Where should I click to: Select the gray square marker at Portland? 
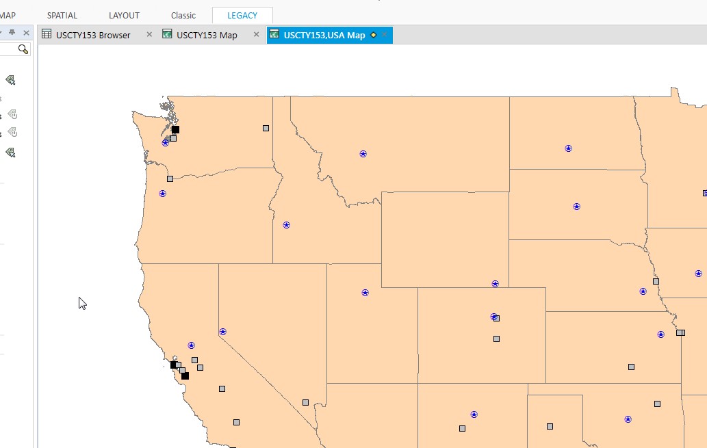[170, 179]
